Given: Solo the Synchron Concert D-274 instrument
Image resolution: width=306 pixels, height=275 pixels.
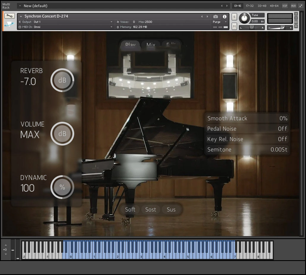Looking at the screenshot, I should pyautogui.click(x=234, y=17).
